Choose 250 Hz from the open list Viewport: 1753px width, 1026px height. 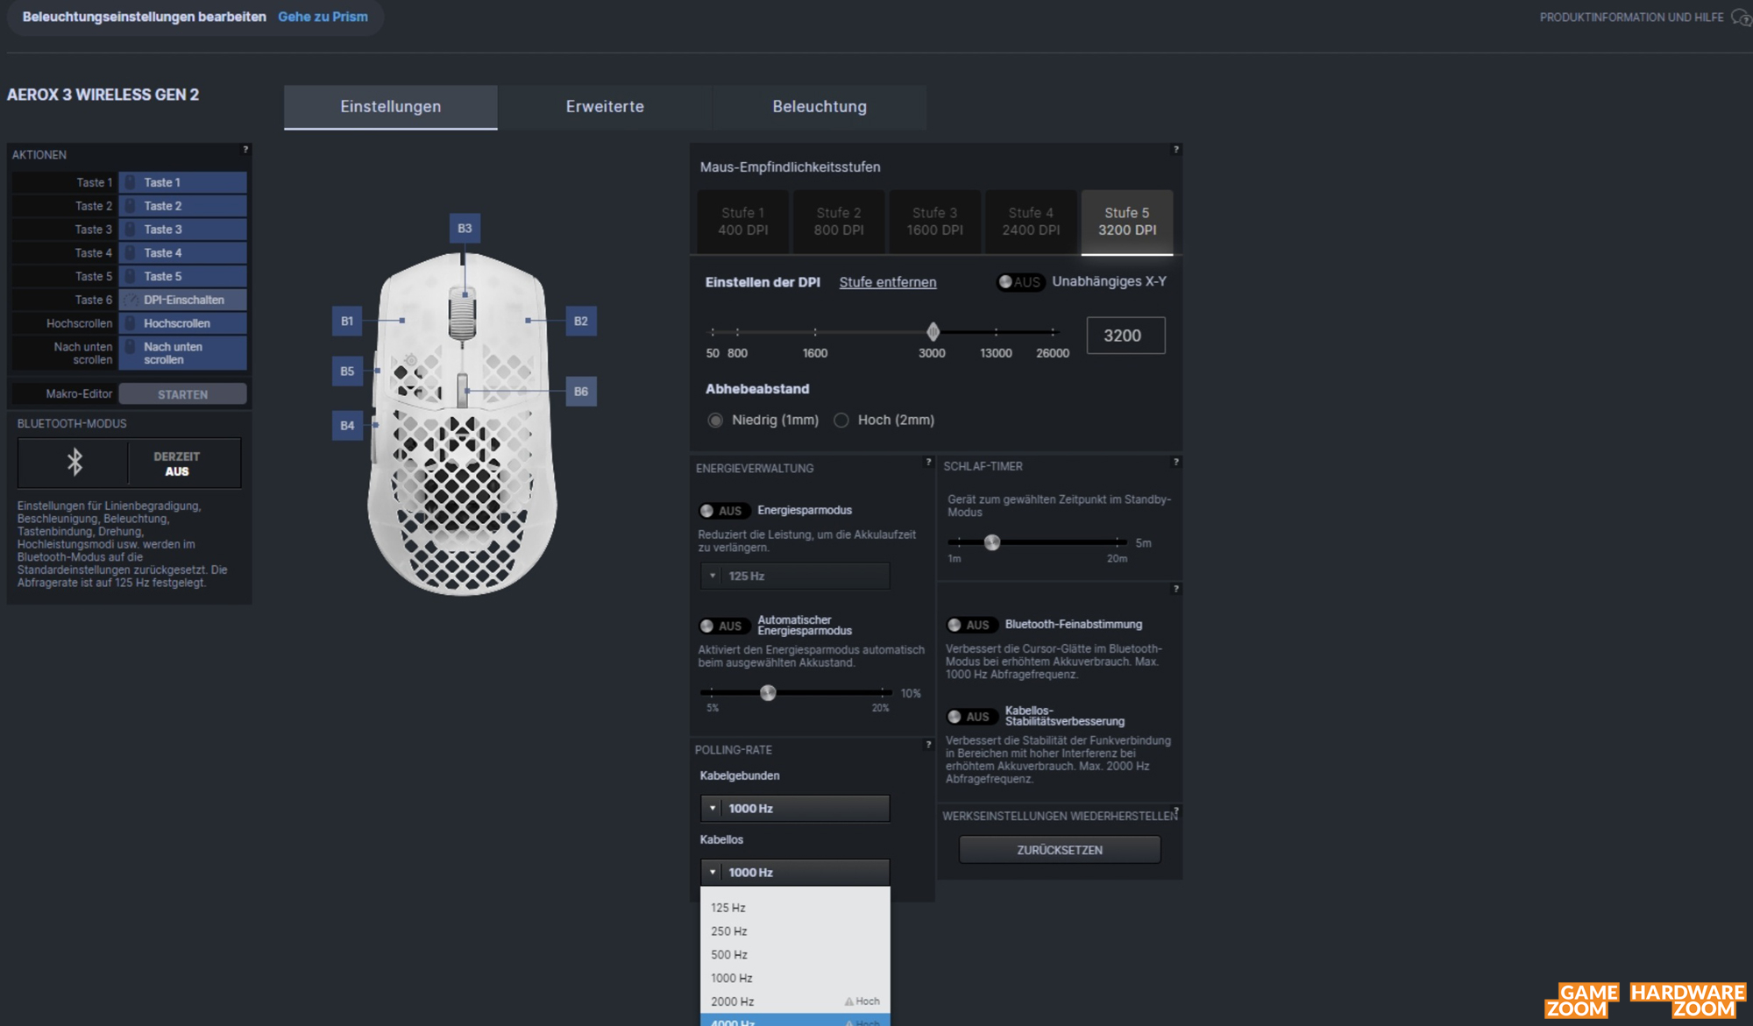795,931
